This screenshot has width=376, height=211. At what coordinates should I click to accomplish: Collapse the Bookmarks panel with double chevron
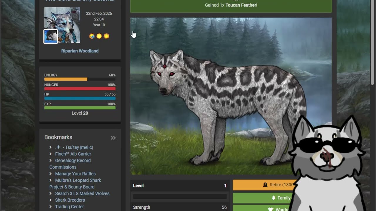(x=113, y=138)
